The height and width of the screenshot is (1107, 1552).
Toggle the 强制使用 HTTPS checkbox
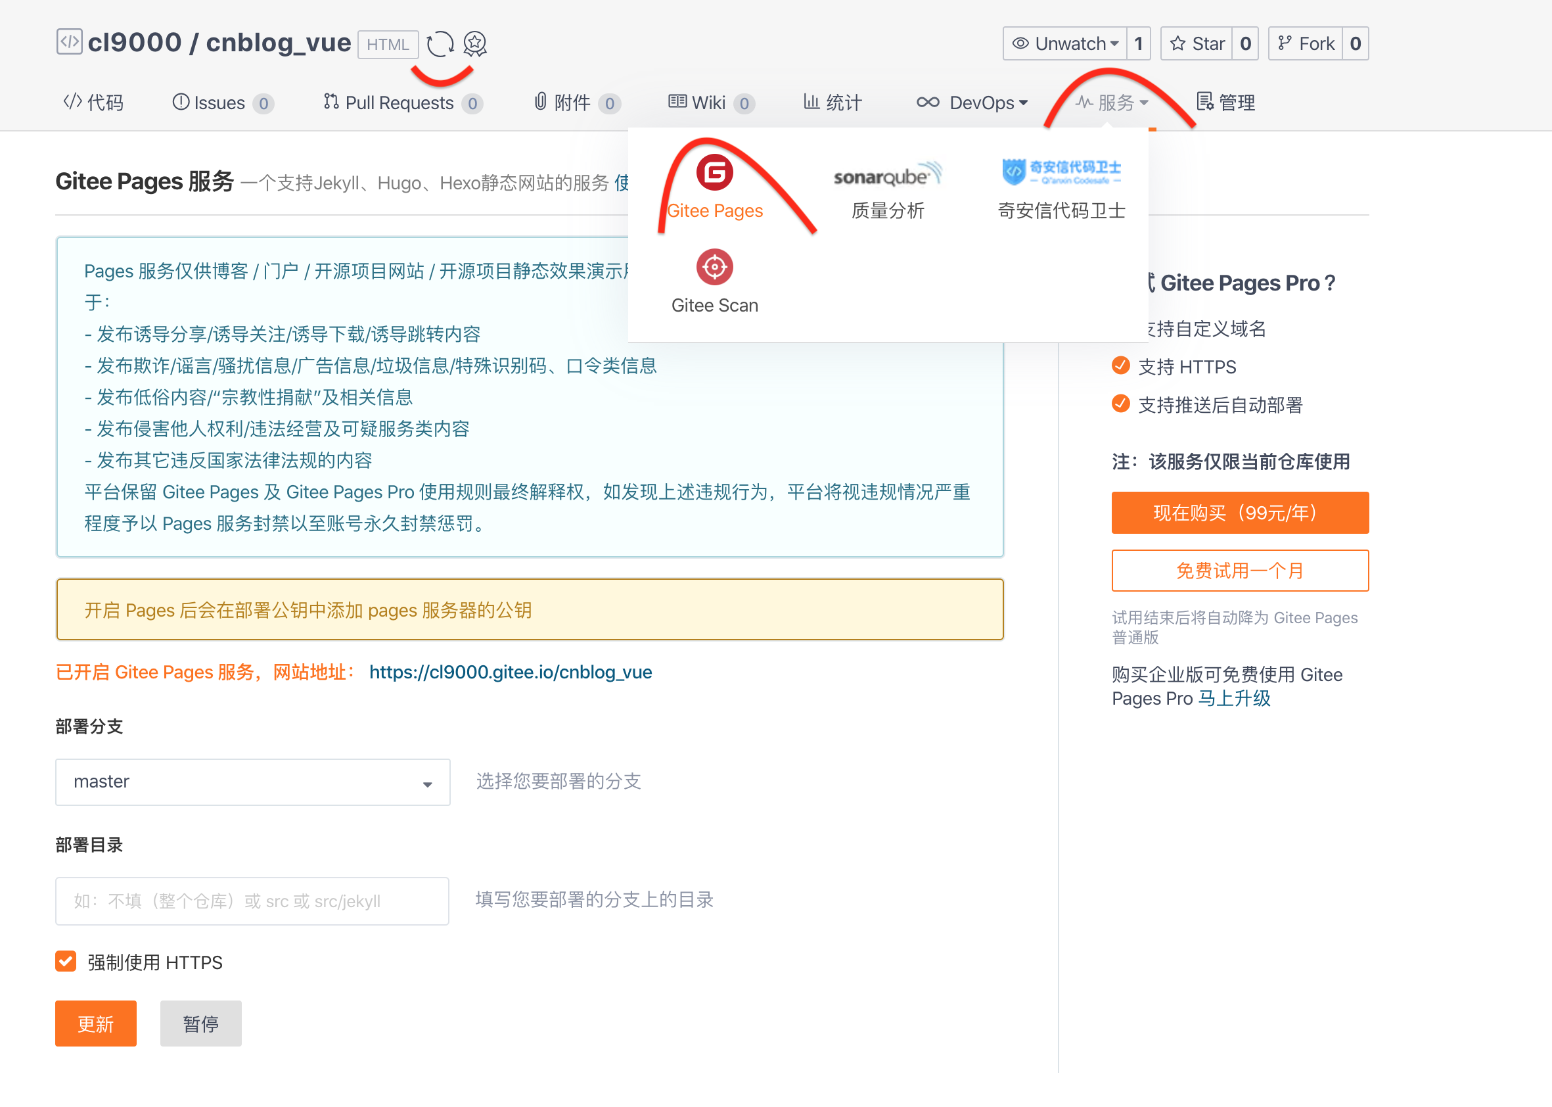(66, 962)
